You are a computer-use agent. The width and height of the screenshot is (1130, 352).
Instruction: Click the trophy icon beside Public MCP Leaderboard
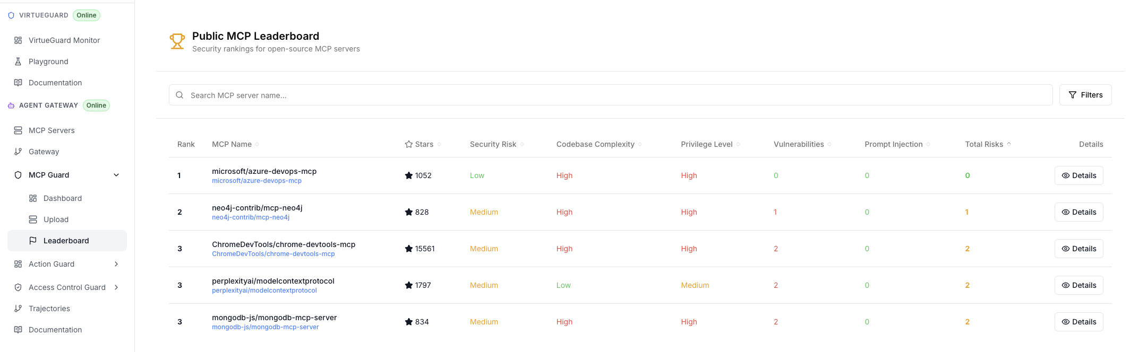tap(177, 41)
